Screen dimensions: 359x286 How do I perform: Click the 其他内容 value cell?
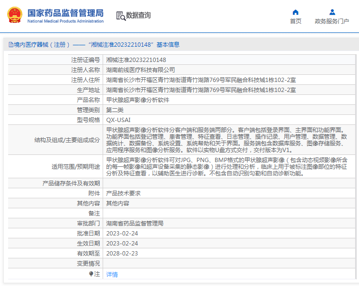[x=118, y=204]
